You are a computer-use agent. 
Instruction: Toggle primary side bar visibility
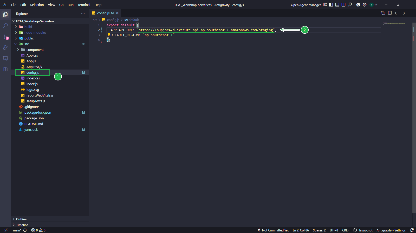point(331,5)
